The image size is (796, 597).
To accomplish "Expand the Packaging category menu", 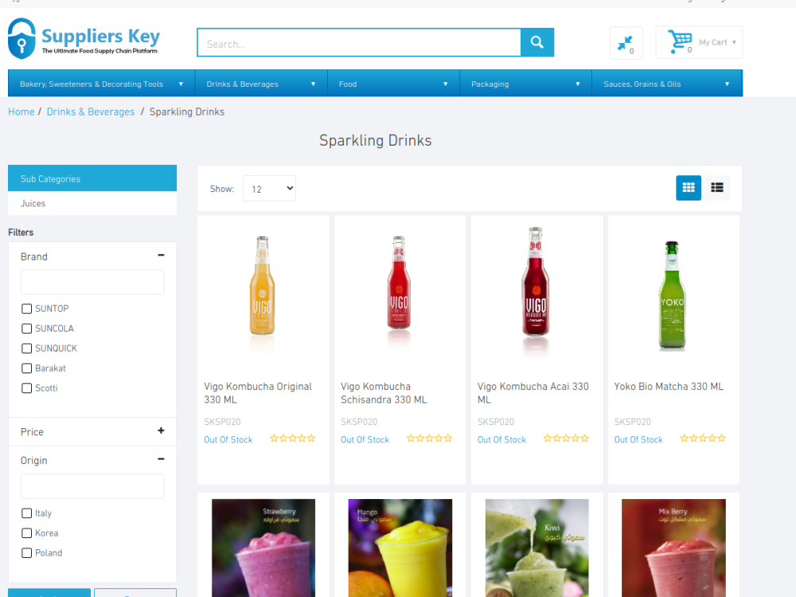I will pyautogui.click(x=525, y=84).
